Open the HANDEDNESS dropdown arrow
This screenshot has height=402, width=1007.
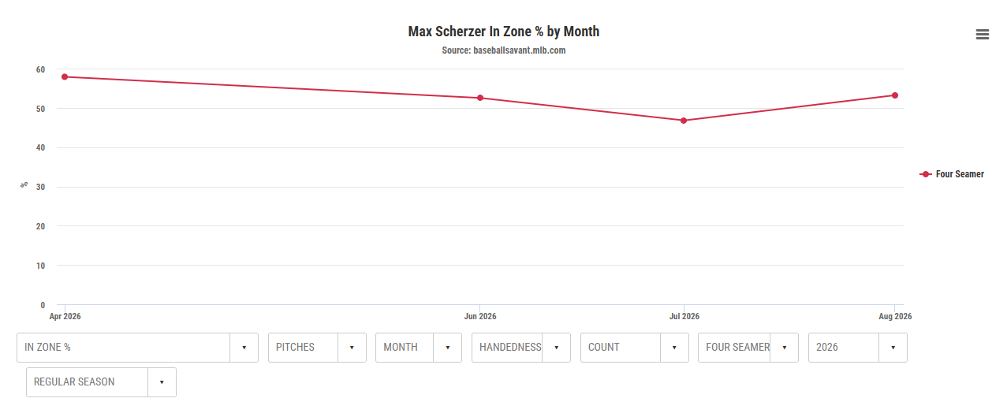[x=556, y=348]
